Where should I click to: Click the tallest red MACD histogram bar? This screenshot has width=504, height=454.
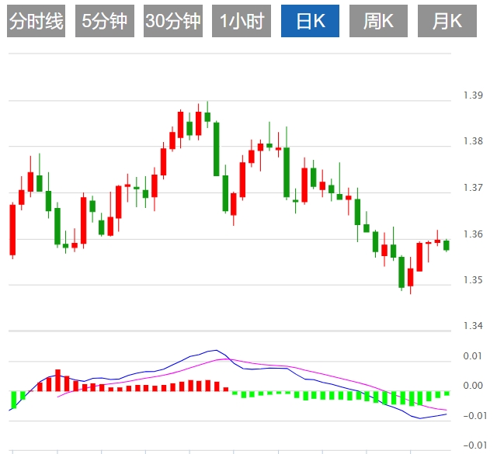click(58, 380)
